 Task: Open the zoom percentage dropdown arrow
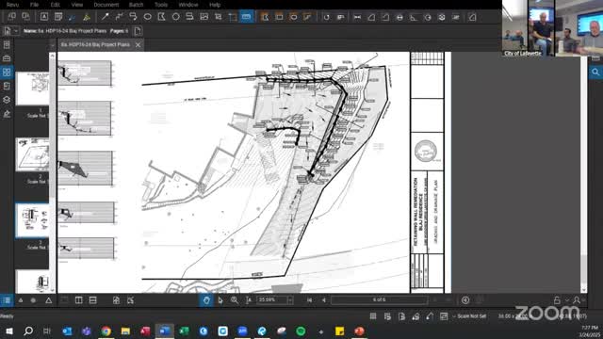coord(290,300)
